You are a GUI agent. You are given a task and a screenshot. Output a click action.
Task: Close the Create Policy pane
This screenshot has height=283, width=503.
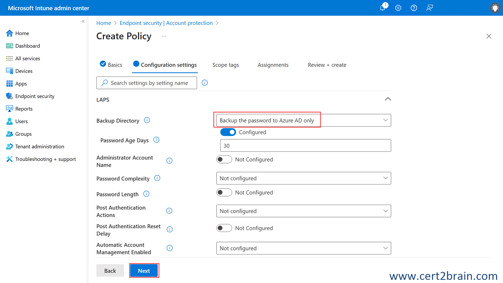pyautogui.click(x=489, y=36)
